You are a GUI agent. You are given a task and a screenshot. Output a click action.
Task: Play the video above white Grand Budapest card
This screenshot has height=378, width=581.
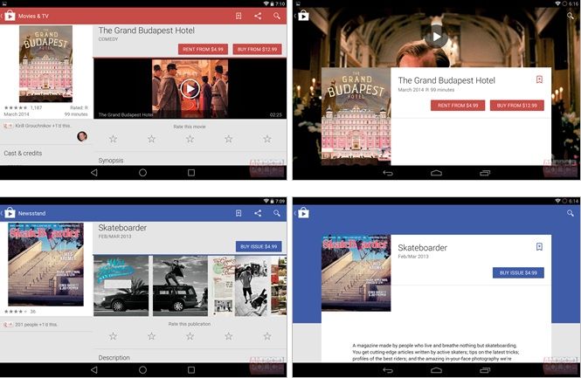(436, 36)
